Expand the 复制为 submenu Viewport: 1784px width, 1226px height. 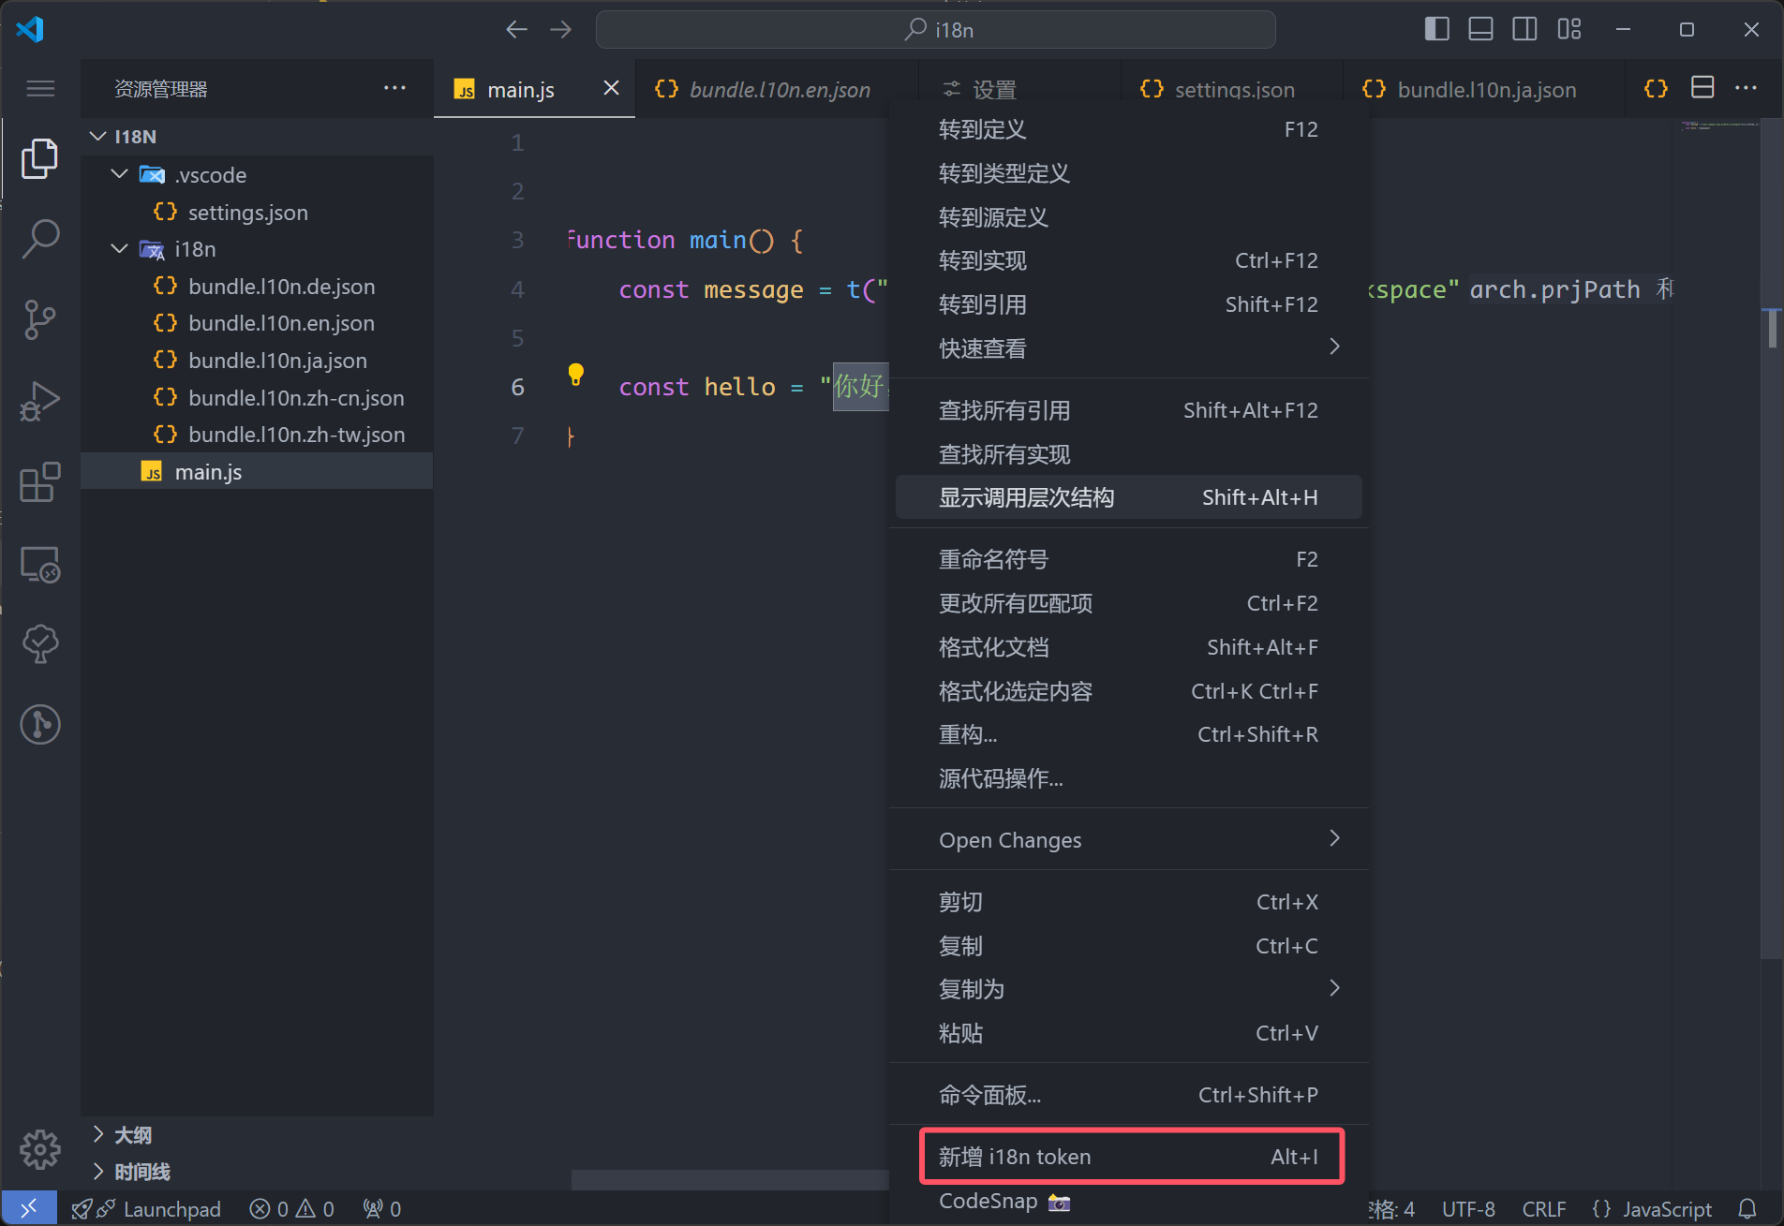coord(1128,989)
